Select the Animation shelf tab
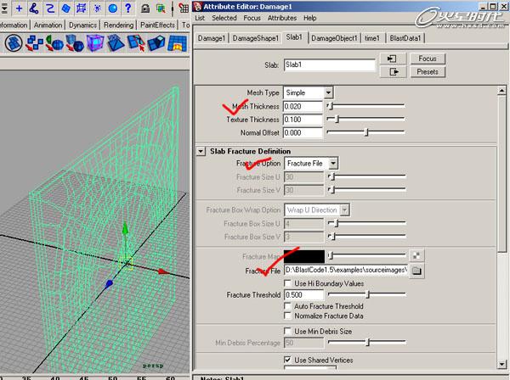 [48, 25]
